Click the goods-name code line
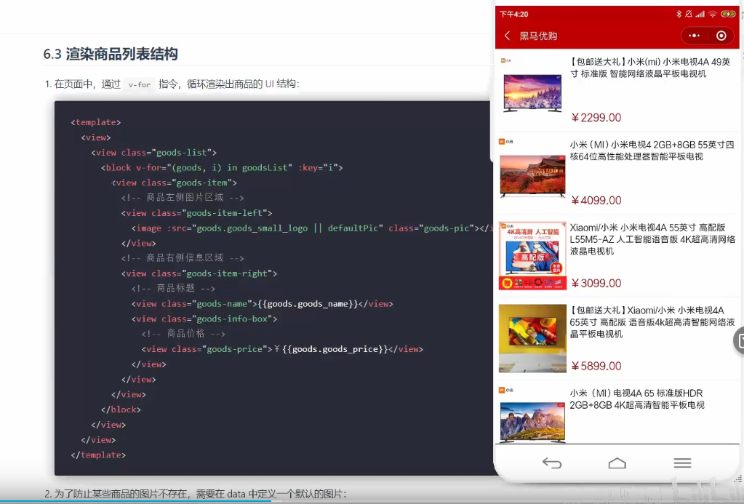The width and height of the screenshot is (744, 504). click(263, 304)
